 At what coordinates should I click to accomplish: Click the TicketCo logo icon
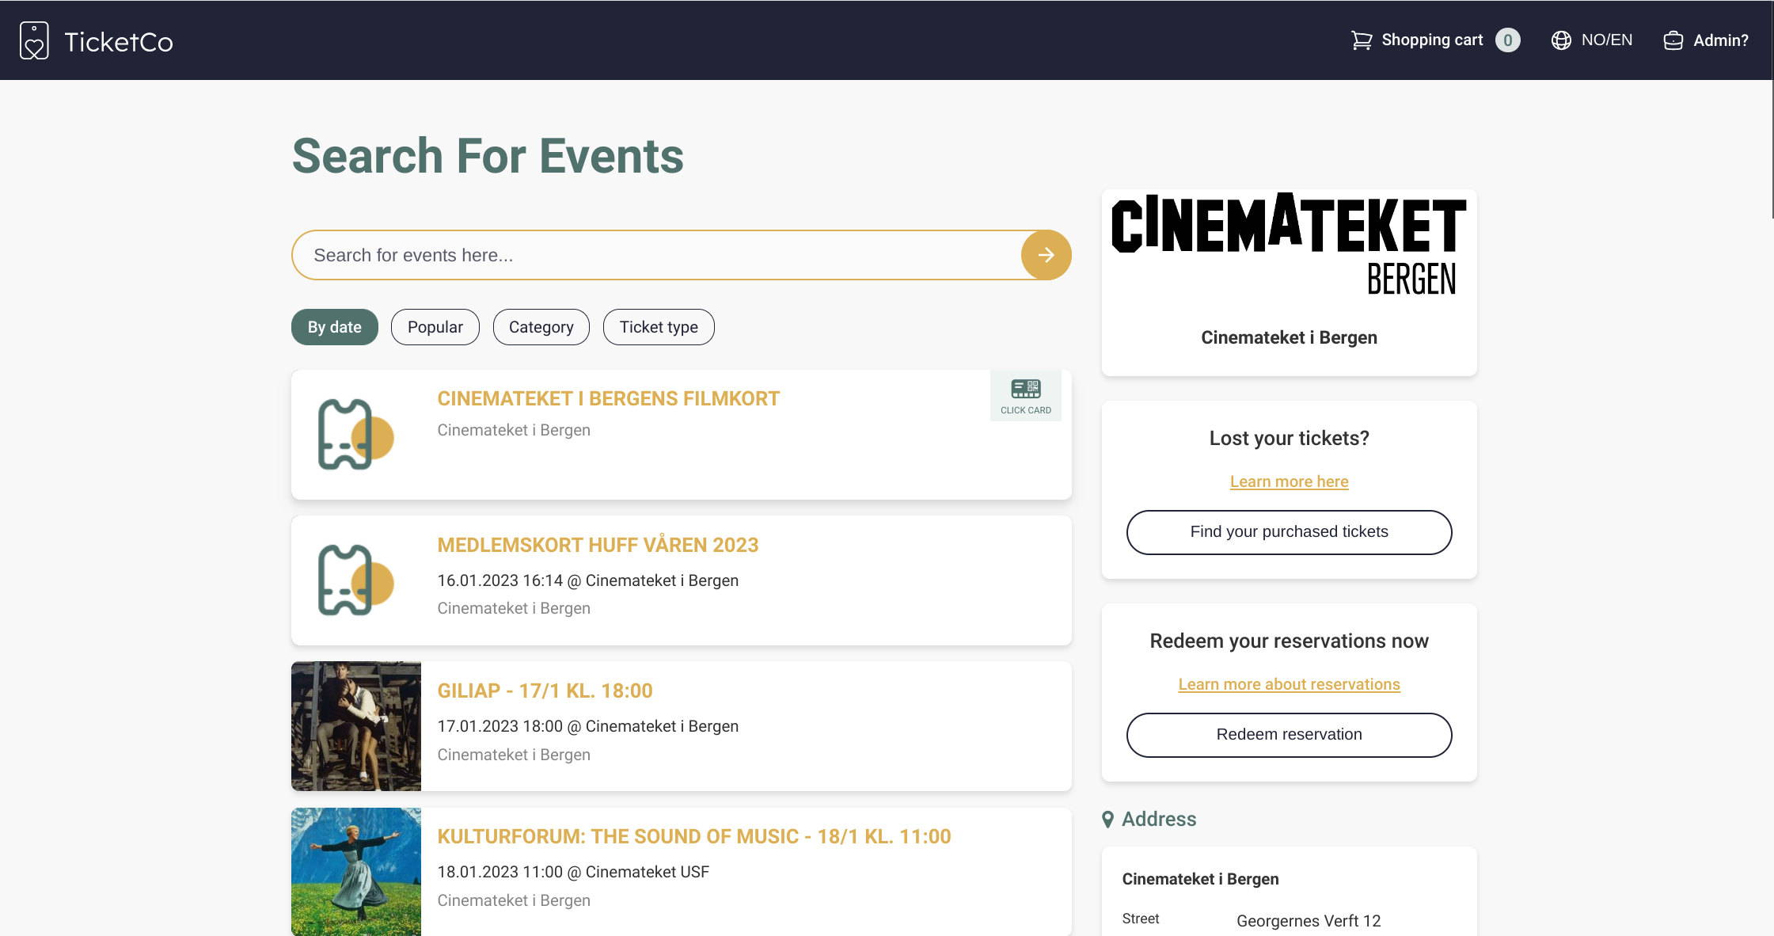click(x=34, y=40)
